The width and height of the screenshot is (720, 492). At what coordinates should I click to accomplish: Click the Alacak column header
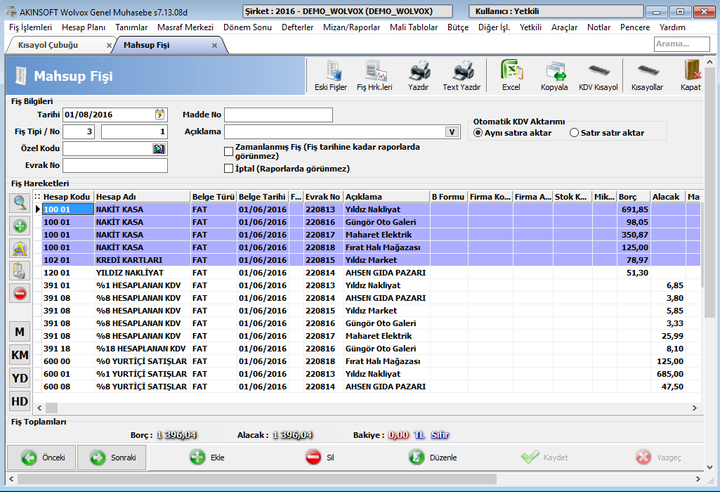[668, 197]
